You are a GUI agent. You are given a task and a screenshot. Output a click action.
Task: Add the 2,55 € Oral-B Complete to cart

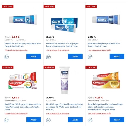[x=75, y=56]
